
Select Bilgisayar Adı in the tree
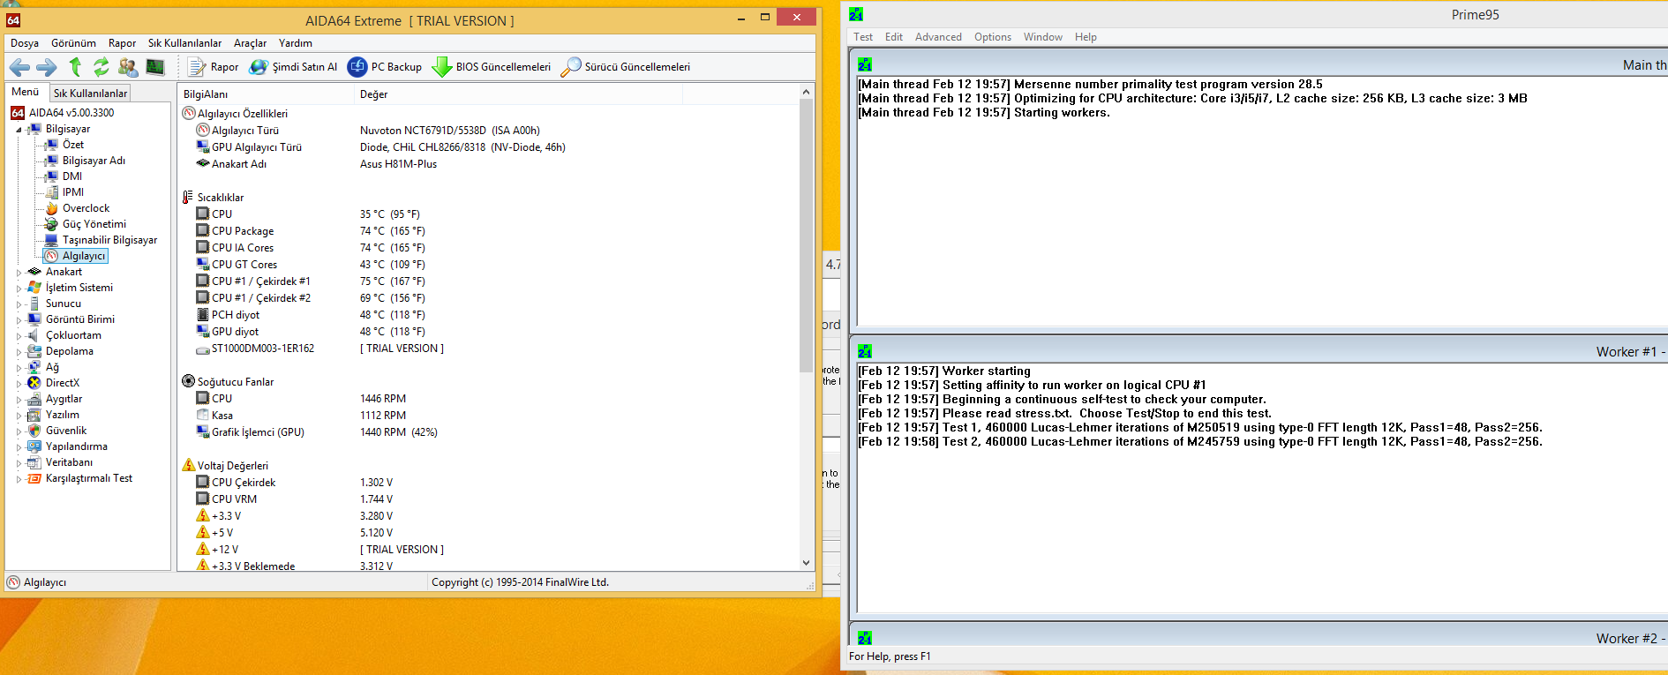tap(94, 161)
